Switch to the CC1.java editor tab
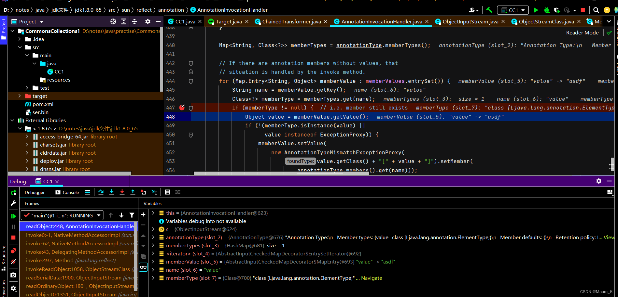 coord(185,21)
